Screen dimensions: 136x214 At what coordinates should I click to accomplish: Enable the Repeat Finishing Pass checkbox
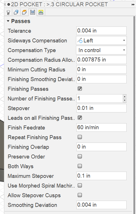click(x=80, y=137)
